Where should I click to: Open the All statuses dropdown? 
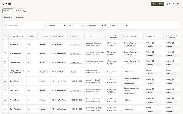[x=56, y=25]
